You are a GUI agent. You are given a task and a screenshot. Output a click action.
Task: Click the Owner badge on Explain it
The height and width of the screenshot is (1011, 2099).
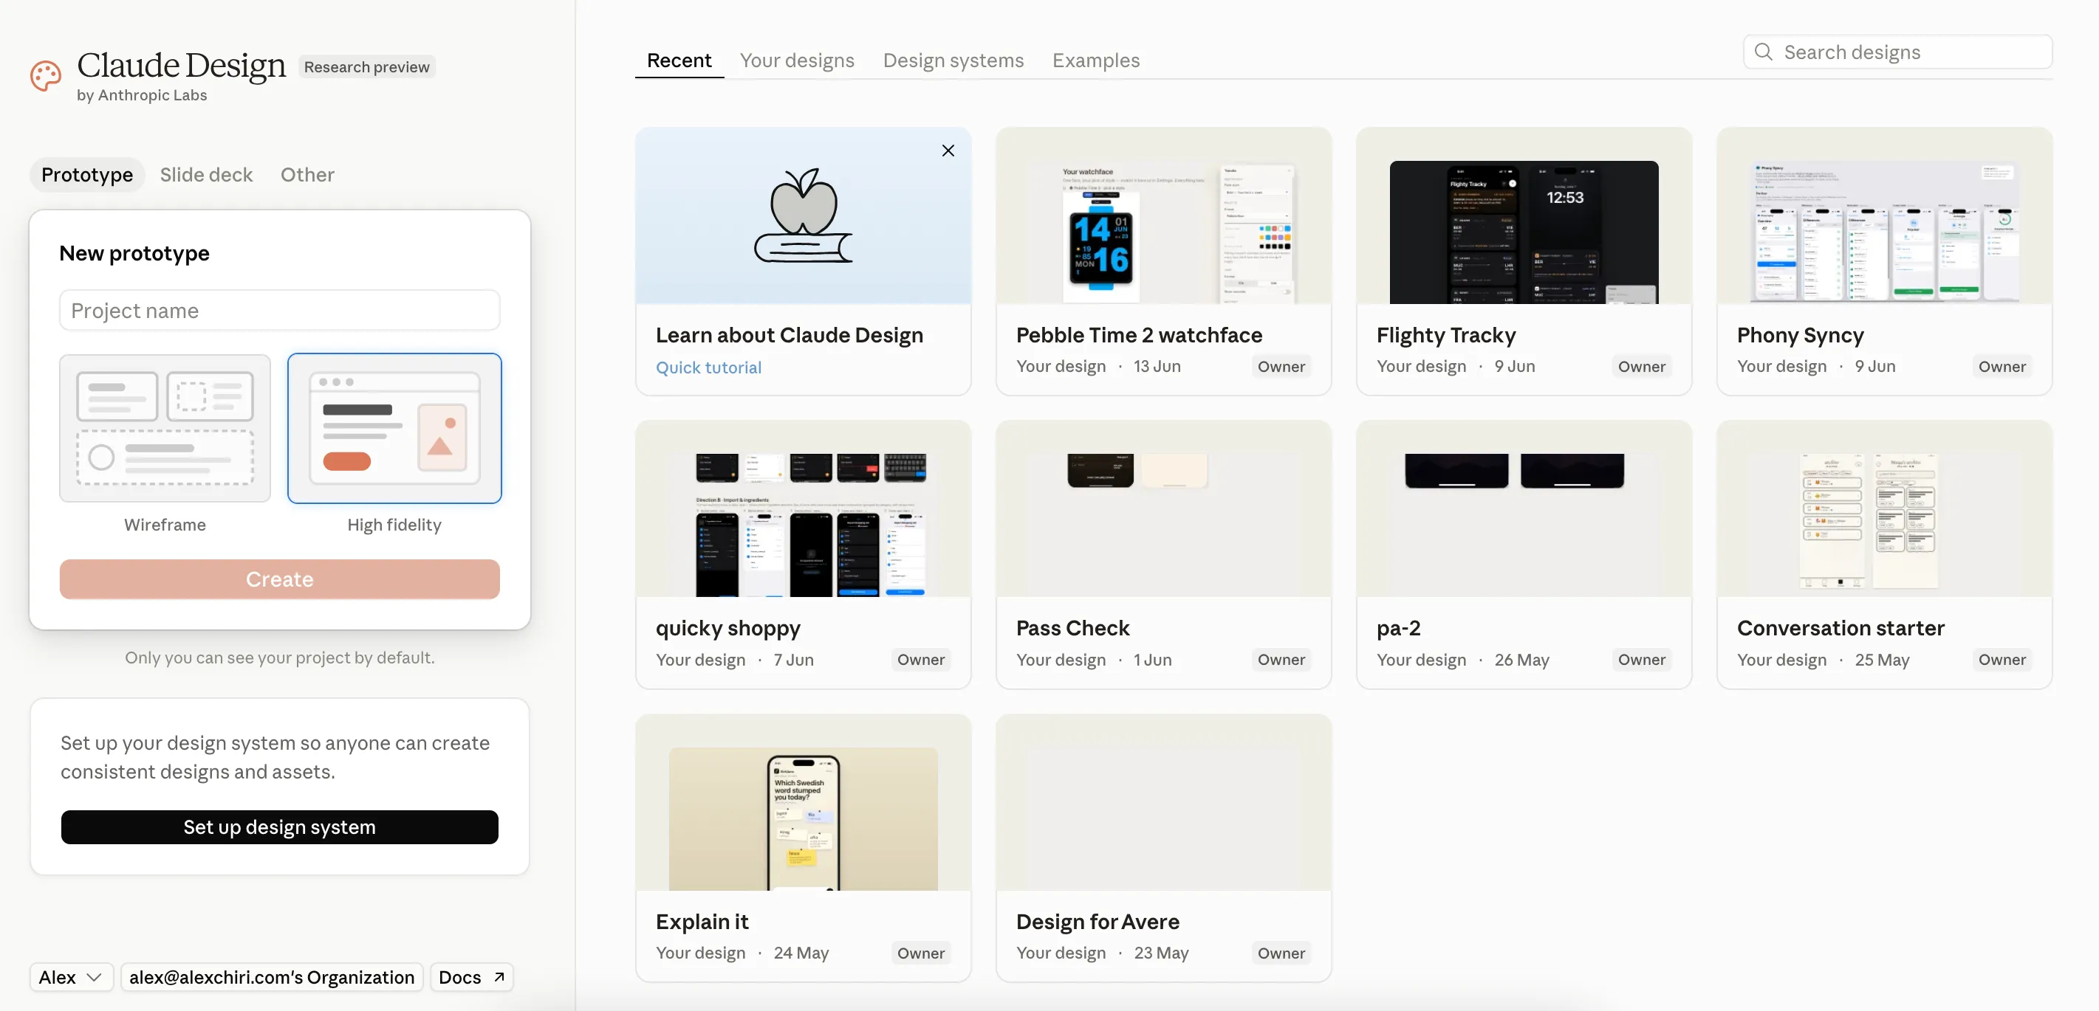(921, 953)
